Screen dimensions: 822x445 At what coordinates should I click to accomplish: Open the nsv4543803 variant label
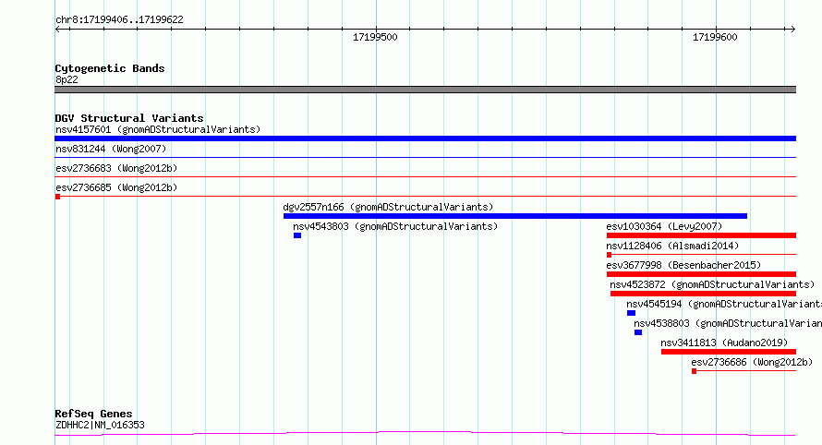[395, 226]
